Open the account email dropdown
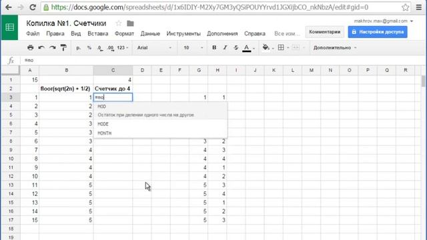Viewport: 427px width, 240px height. pyautogui.click(x=384, y=21)
